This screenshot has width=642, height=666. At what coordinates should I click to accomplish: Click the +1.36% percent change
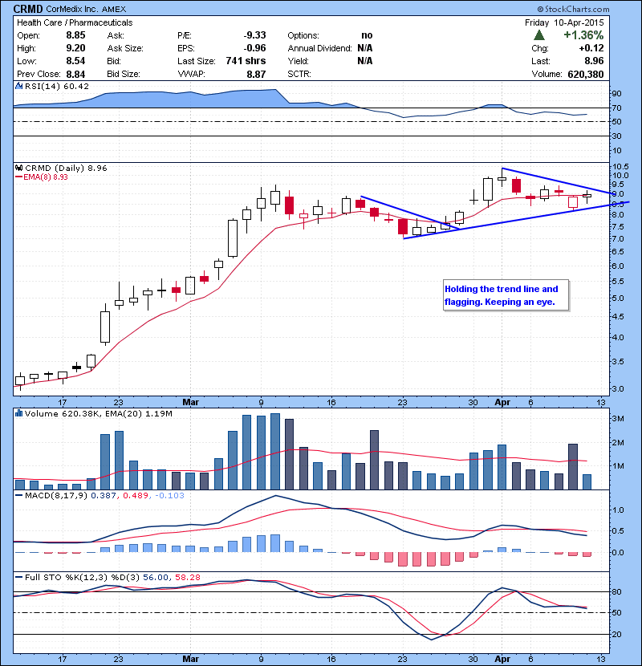tap(583, 35)
